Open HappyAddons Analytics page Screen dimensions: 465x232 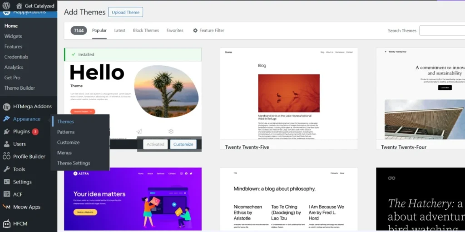point(14,67)
